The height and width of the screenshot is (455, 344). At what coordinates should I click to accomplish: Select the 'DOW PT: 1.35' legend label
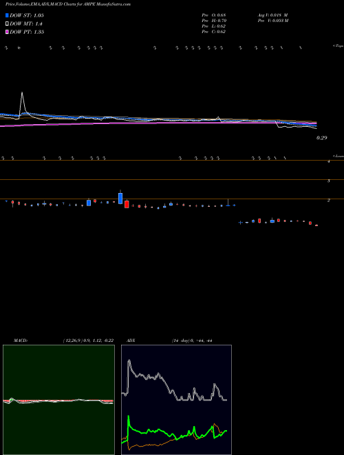[27, 32]
